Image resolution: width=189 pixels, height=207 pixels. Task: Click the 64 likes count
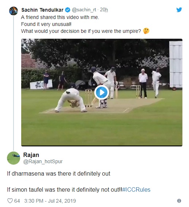pos(17,201)
